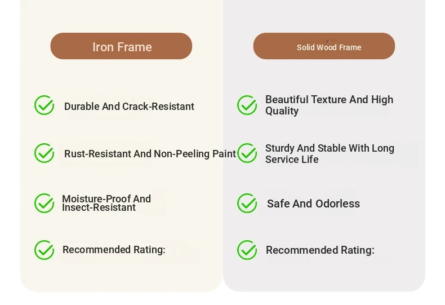
Task: Select the Durable And Crack-Resistant text
Action: click(x=129, y=107)
